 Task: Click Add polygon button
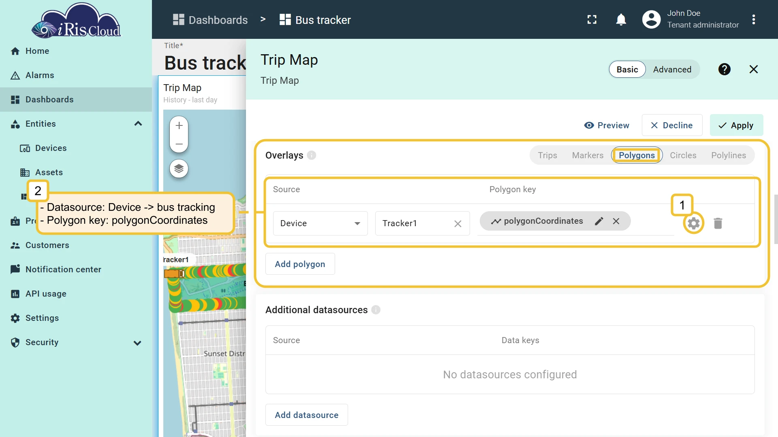pos(300,264)
